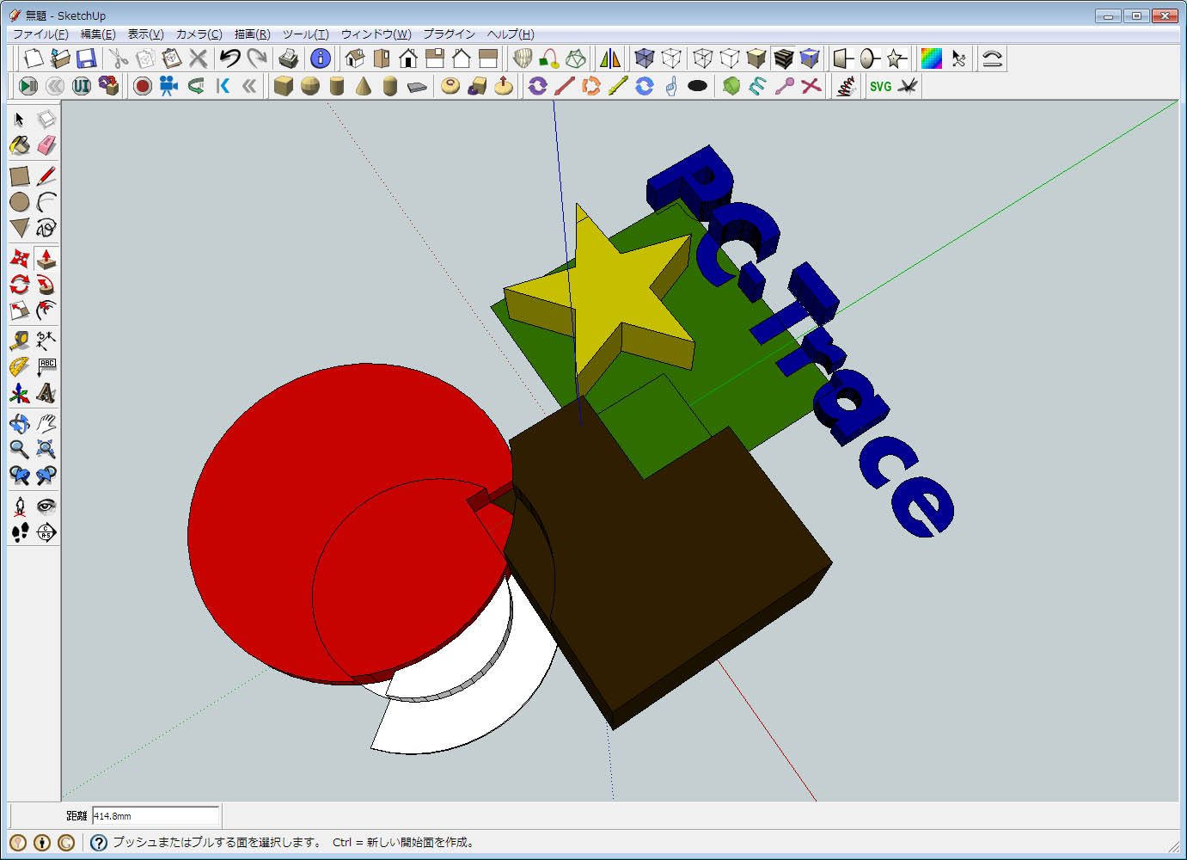Select the Arc tool
The width and height of the screenshot is (1187, 860).
46,202
